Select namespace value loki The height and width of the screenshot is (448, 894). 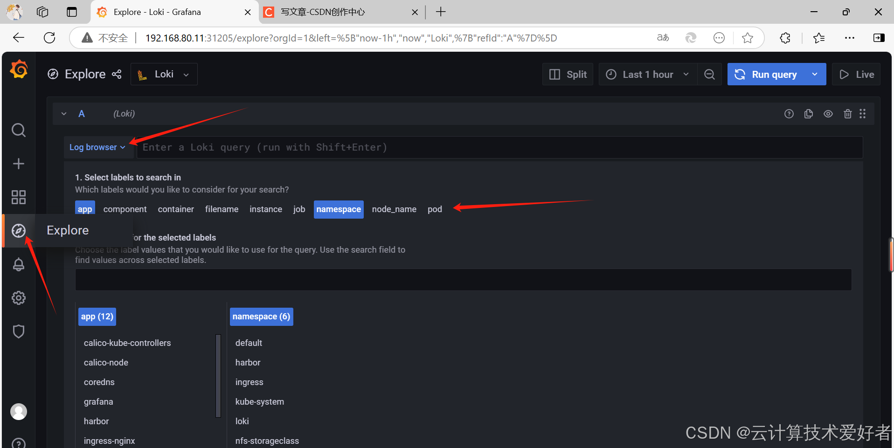[x=242, y=421]
